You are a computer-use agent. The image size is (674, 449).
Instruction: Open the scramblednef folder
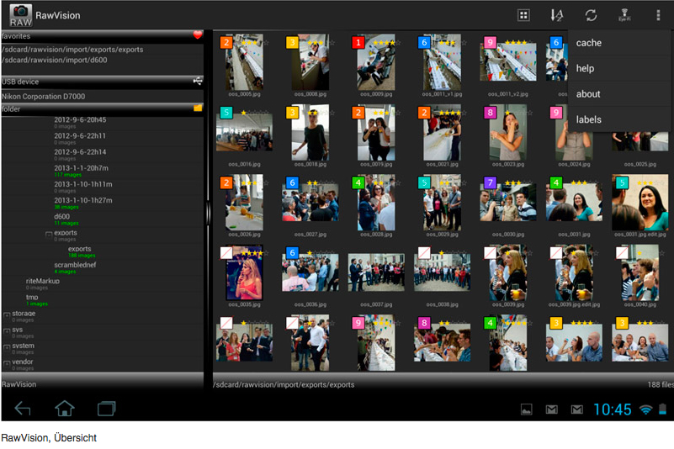click(75, 267)
